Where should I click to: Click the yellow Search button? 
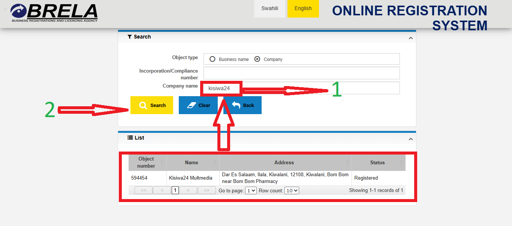152,105
